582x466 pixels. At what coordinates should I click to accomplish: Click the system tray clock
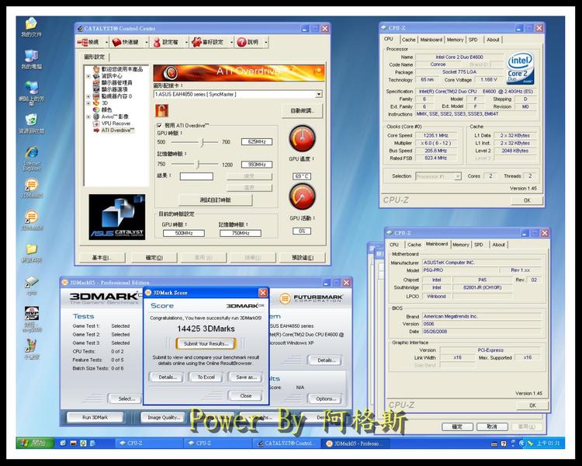pos(548,443)
